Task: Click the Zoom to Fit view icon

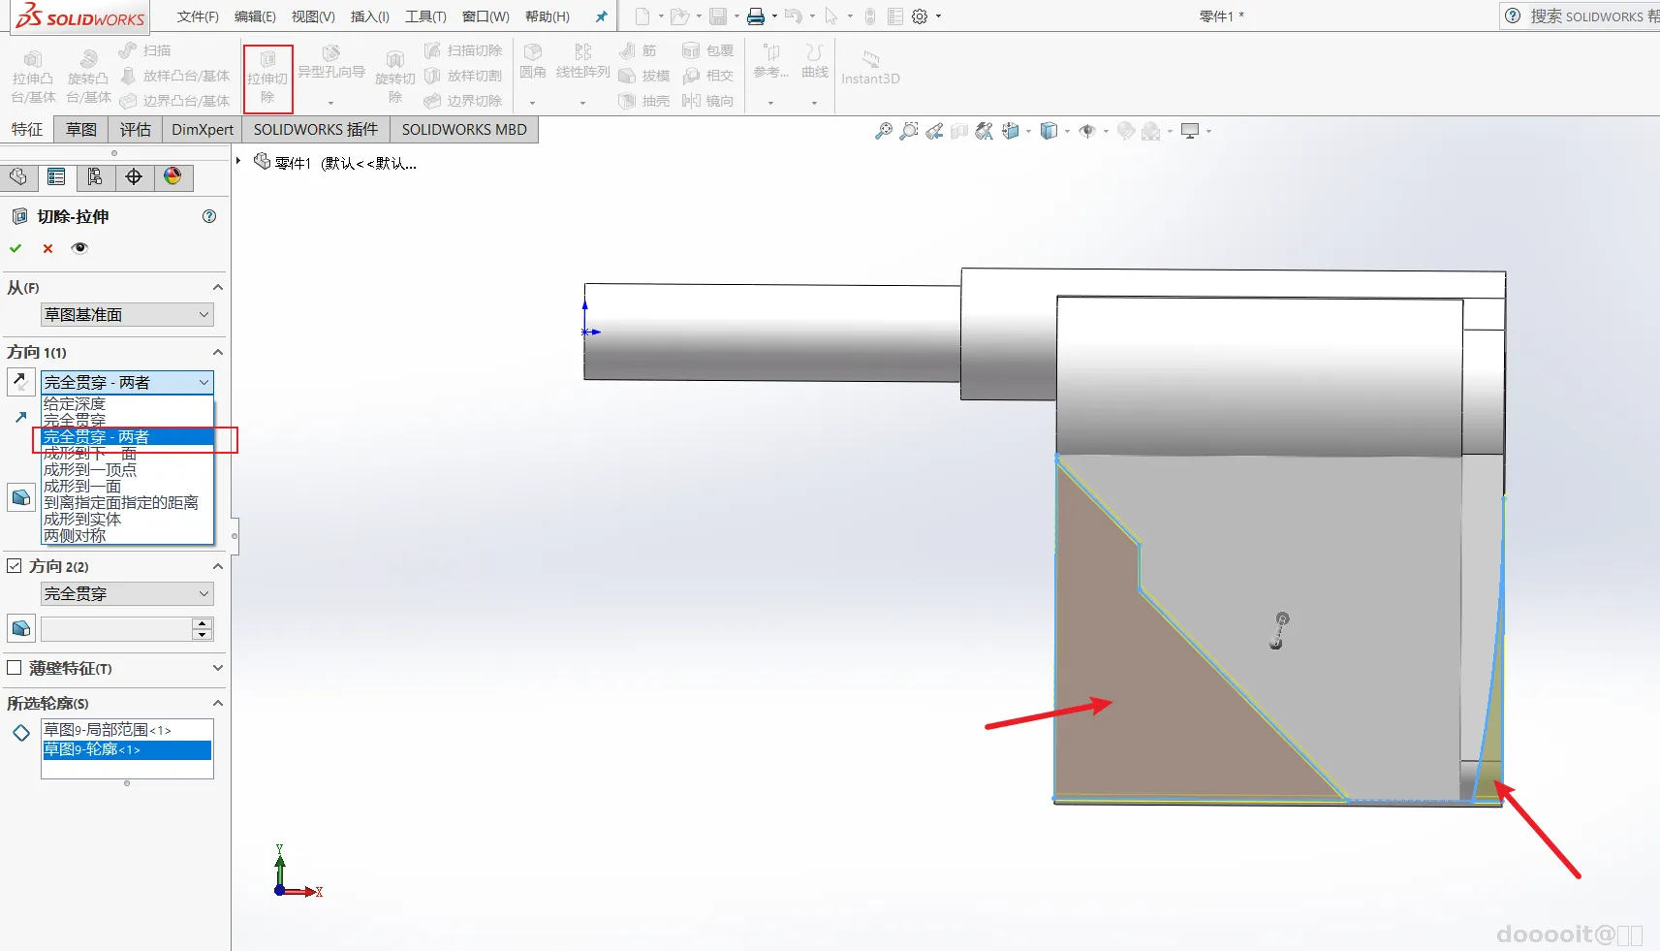Action: click(884, 131)
